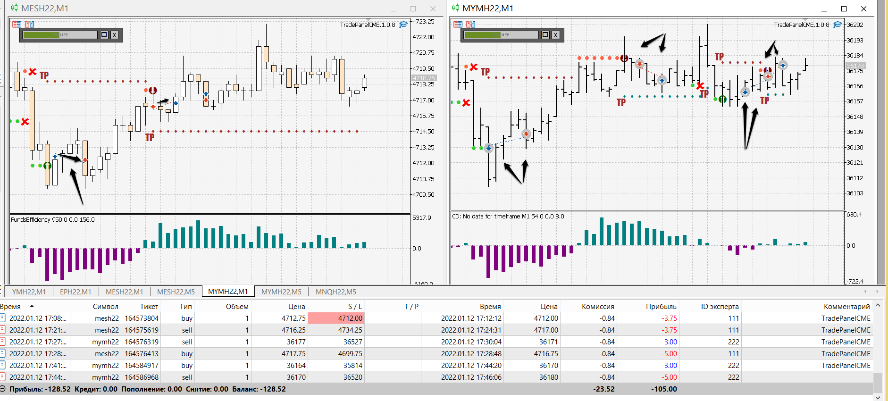Click the Баланс: -128.52 summary text
Image resolution: width=888 pixels, height=401 pixels.
(x=259, y=389)
